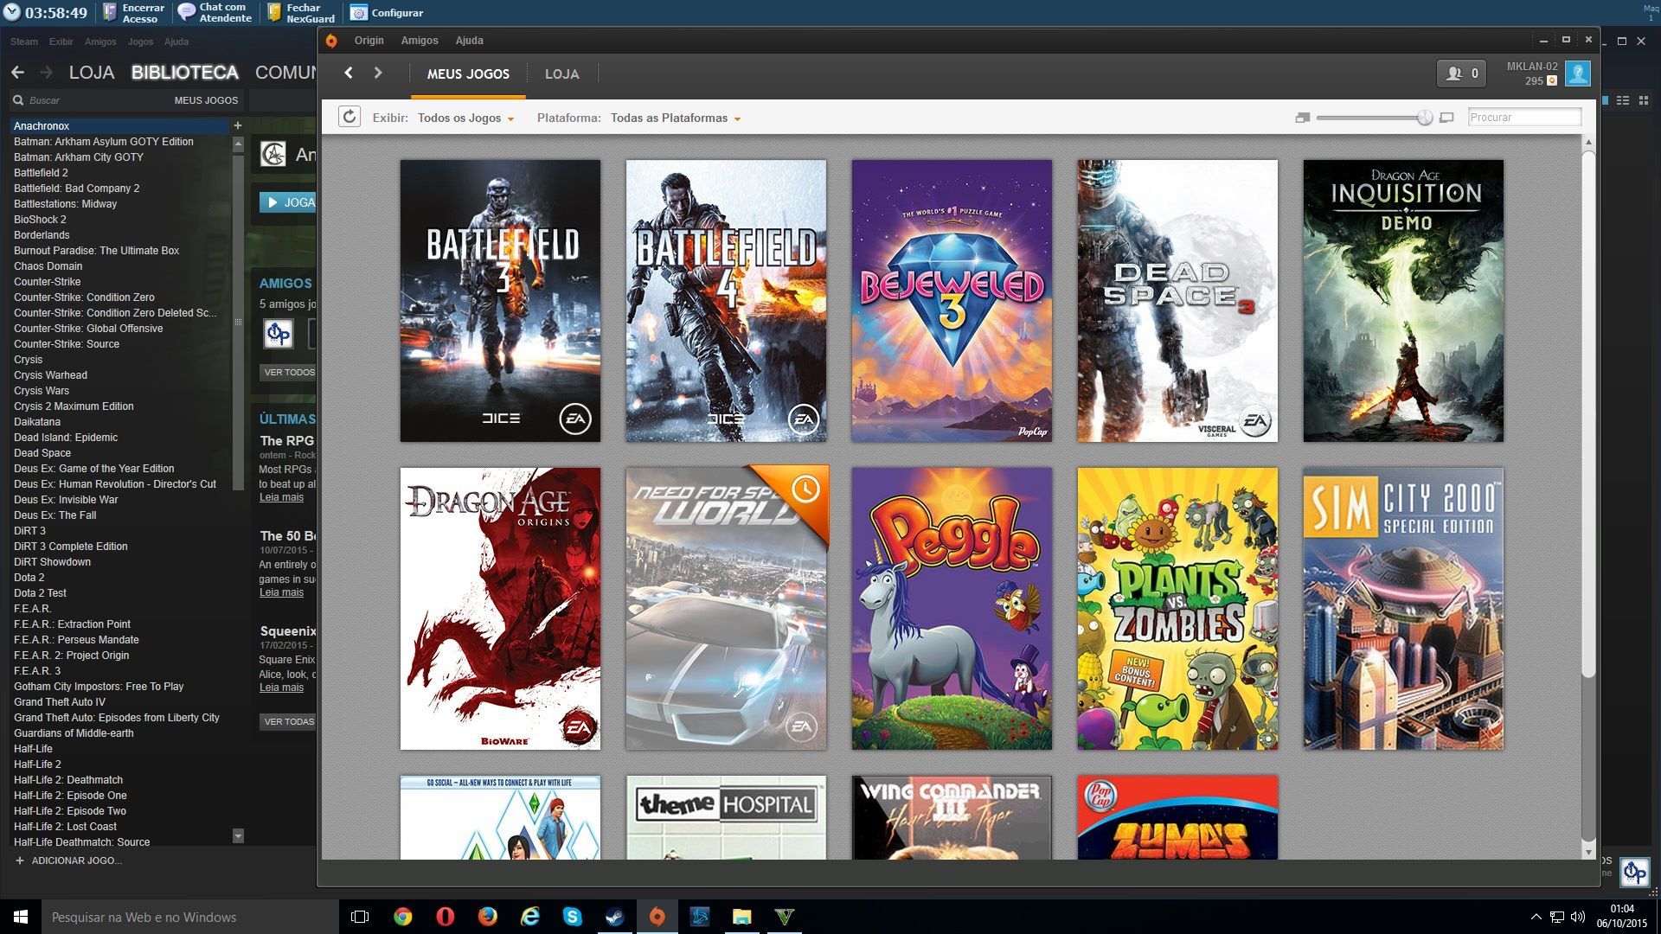
Task: Select the Bejeweled 3 game tile
Action: [952, 301]
